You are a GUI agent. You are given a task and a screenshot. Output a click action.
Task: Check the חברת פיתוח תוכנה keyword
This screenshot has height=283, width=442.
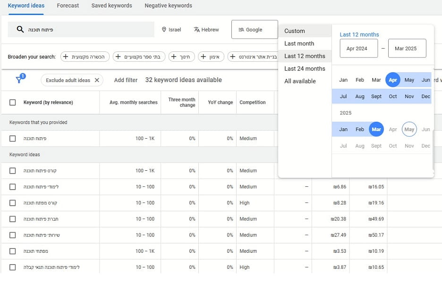[x=12, y=219]
